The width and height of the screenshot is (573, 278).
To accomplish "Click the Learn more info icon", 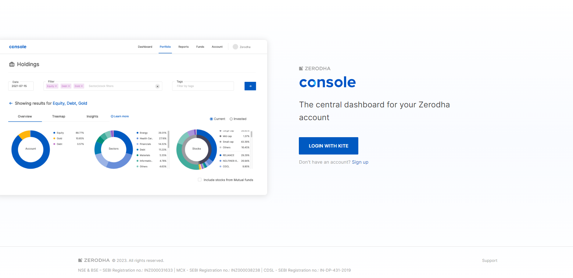I will tap(112, 116).
